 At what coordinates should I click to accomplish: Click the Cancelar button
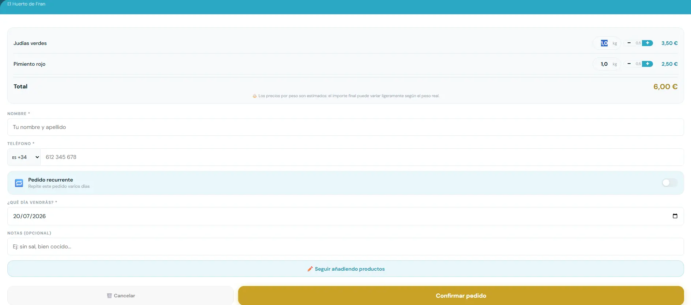click(x=120, y=296)
